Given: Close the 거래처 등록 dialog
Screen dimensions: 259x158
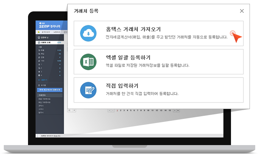Looking at the screenshot, I should pos(242,11).
